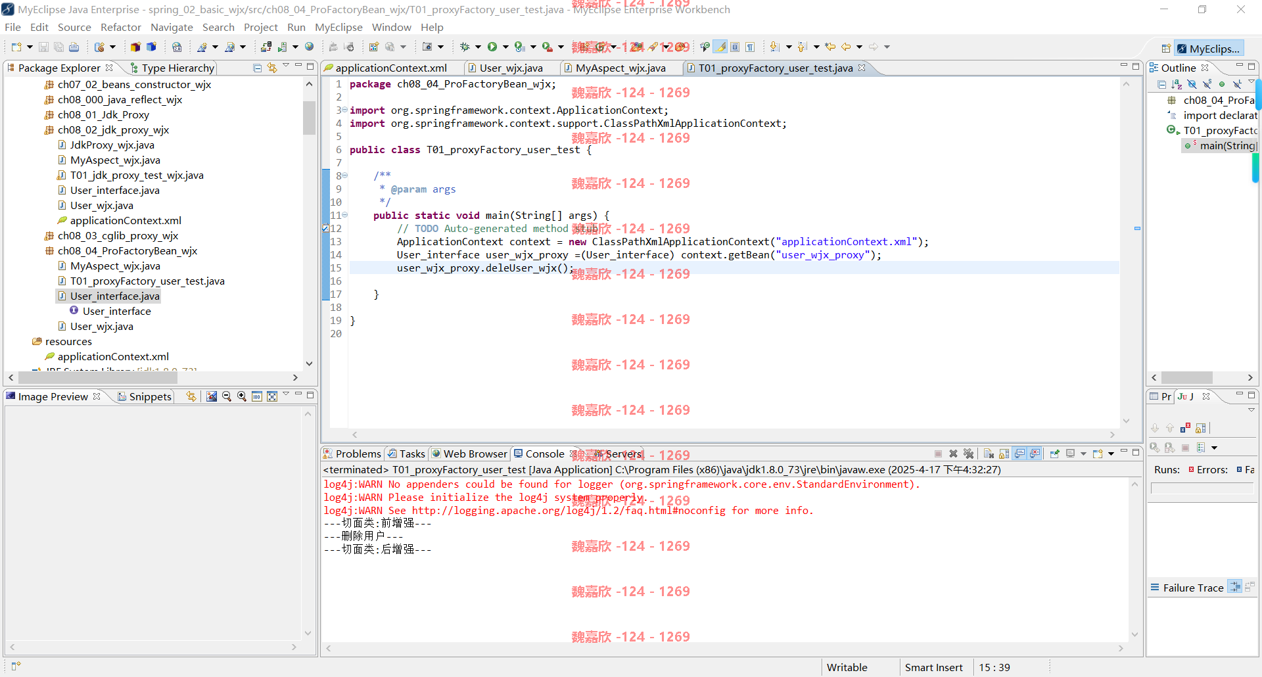Click the Test Run History icon in JUnit

[x=1201, y=448]
